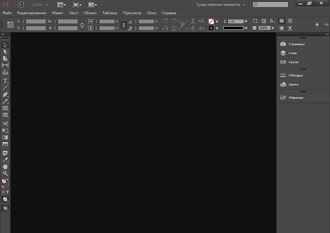330x233 pixels.
Task: Select the Free Transform tool
Action: [5, 130]
